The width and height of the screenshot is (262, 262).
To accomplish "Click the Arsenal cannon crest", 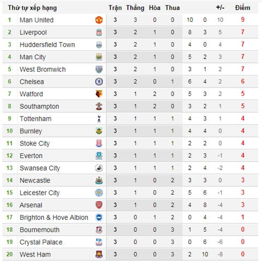I will pyautogui.click(x=99, y=205).
